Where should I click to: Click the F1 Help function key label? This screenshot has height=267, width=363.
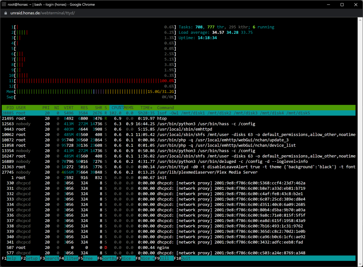(x=11, y=258)
